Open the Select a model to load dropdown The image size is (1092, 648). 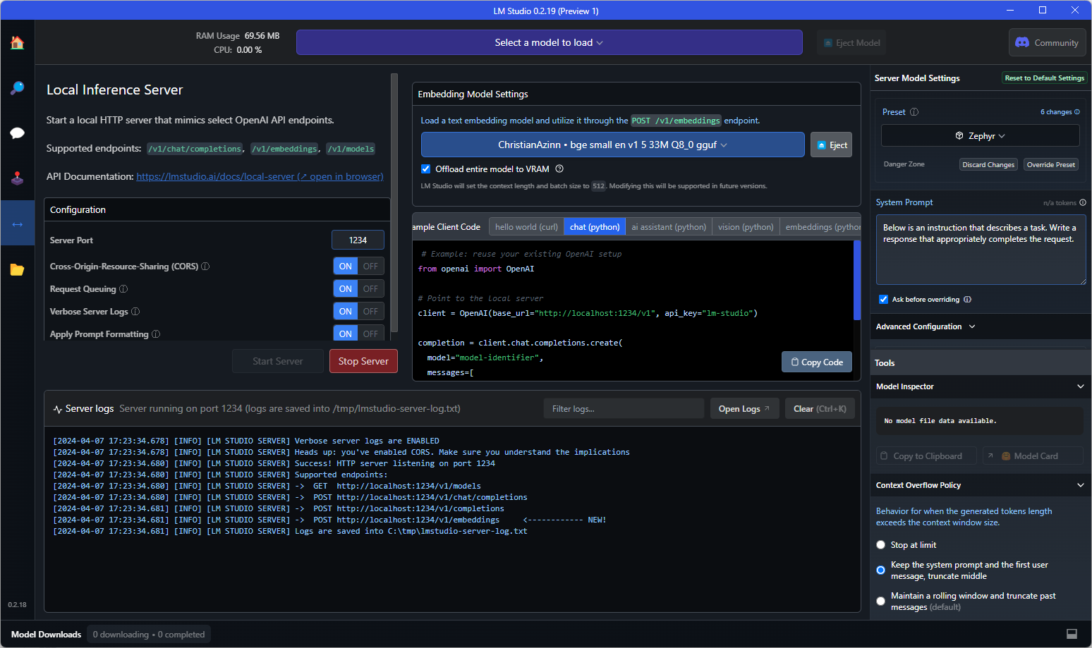click(549, 42)
